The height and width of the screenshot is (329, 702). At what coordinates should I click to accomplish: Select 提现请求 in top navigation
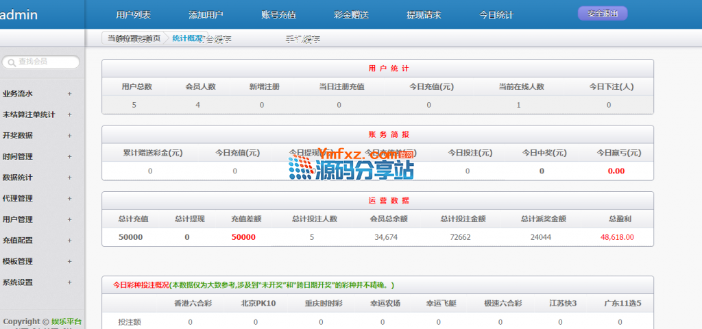tap(424, 15)
